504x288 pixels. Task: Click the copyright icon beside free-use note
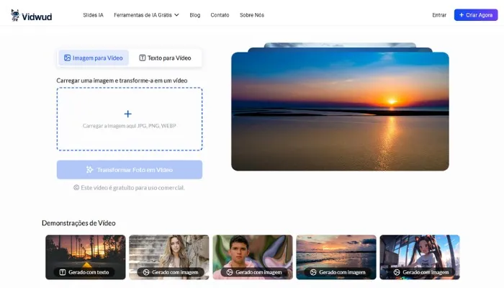pos(76,187)
